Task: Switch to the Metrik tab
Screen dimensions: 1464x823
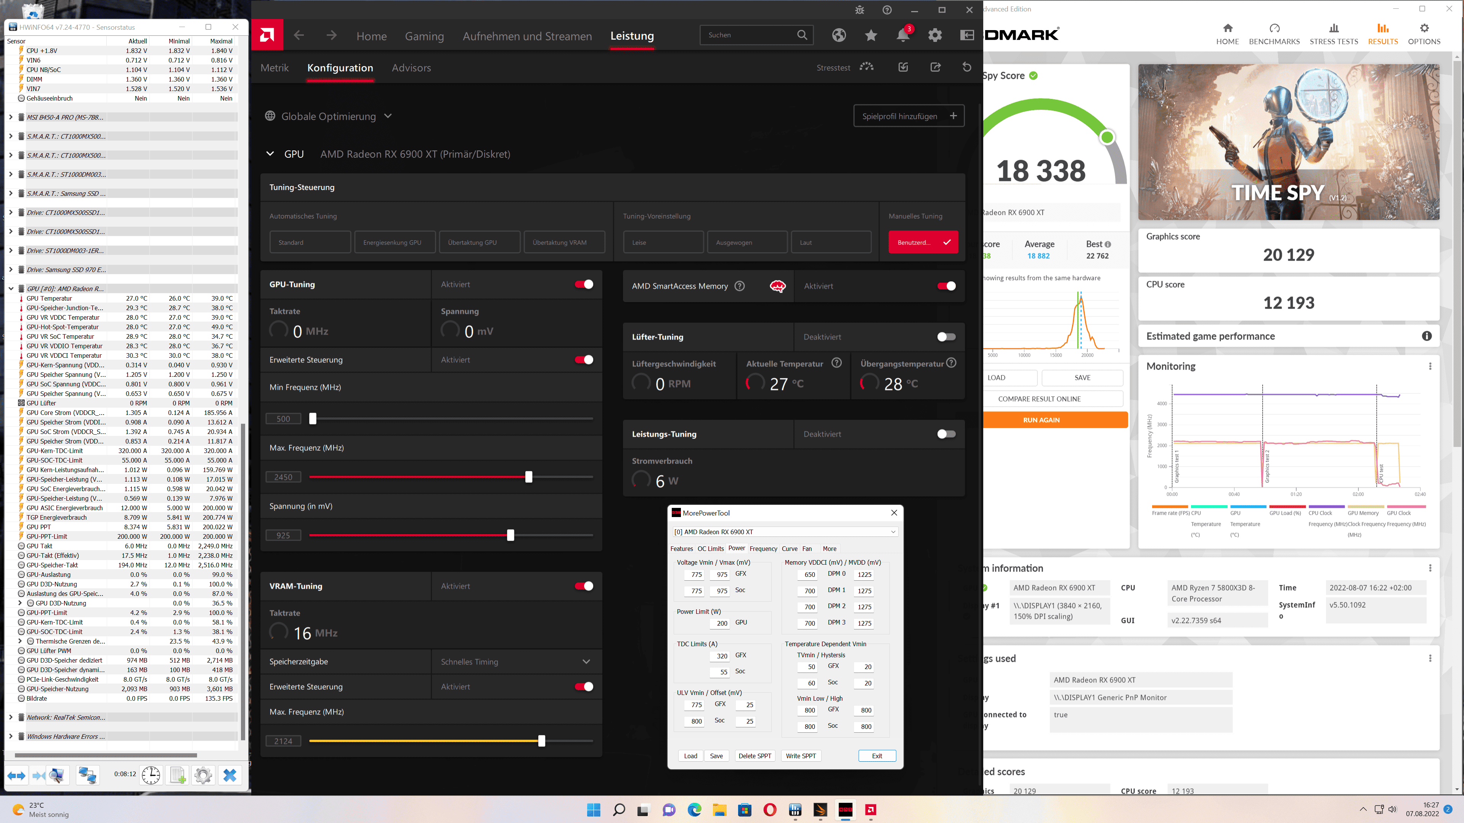Action: (274, 67)
